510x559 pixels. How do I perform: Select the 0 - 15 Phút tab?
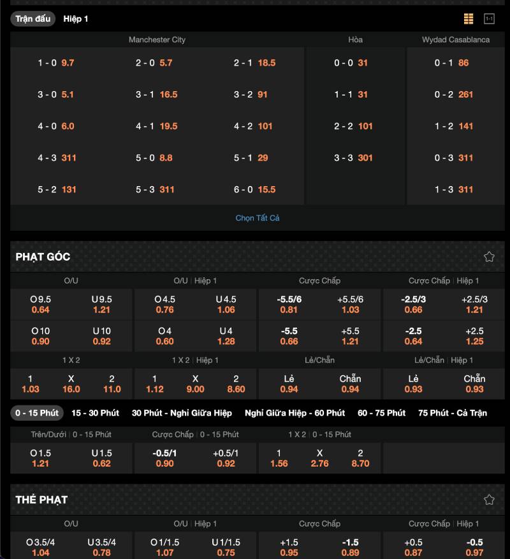tap(37, 413)
